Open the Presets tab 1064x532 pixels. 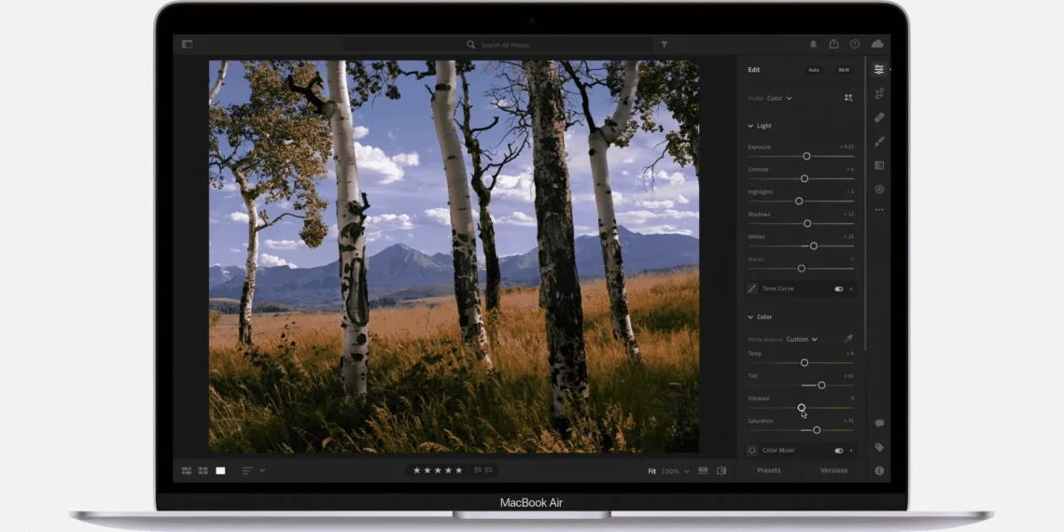point(769,470)
